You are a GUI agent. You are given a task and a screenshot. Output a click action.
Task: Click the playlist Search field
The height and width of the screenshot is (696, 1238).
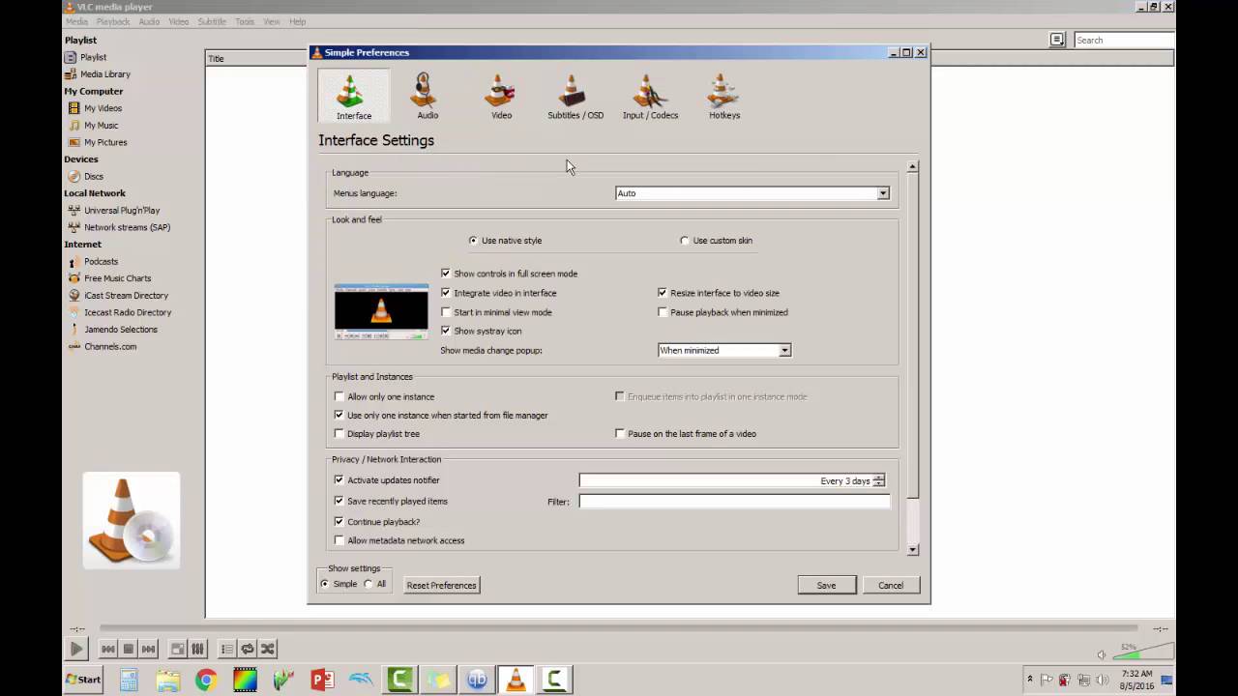[x=1124, y=40]
